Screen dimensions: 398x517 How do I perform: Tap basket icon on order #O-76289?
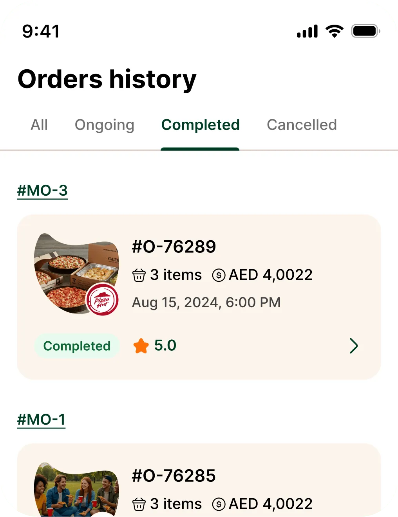coord(139,276)
